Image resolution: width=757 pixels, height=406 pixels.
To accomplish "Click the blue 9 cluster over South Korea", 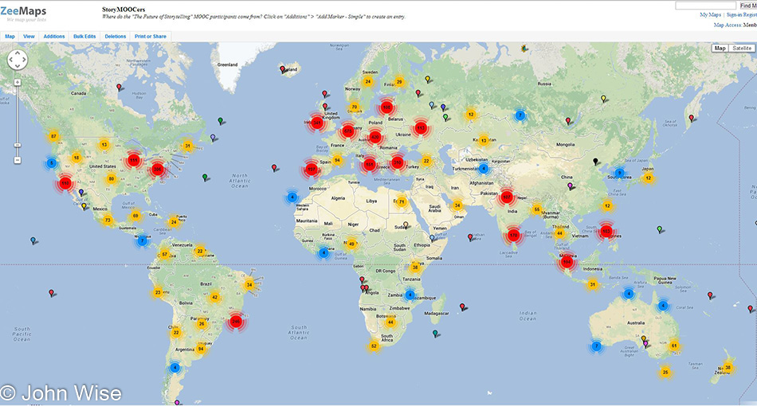I will 619,173.
